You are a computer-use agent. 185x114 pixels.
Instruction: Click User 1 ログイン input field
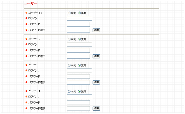point(79,18)
